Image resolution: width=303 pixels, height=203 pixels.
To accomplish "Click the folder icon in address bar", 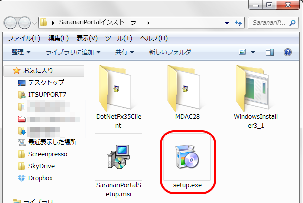I will pyautogui.click(x=44, y=22).
